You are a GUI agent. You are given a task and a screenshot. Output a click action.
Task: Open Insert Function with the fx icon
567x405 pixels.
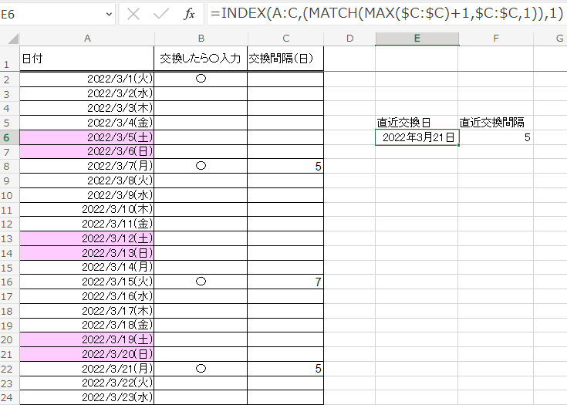[x=189, y=14]
